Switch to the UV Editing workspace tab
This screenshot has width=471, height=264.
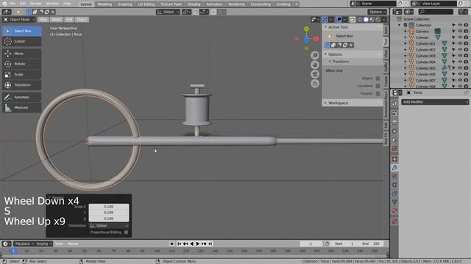tap(146, 4)
